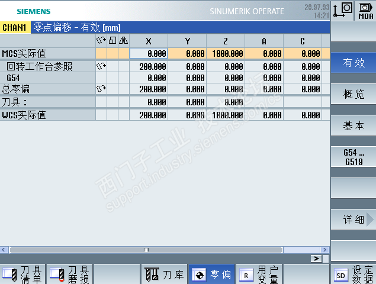This screenshot has height=284, width=376.
Task: Select the 基本 basic softkey
Action: click(x=353, y=125)
